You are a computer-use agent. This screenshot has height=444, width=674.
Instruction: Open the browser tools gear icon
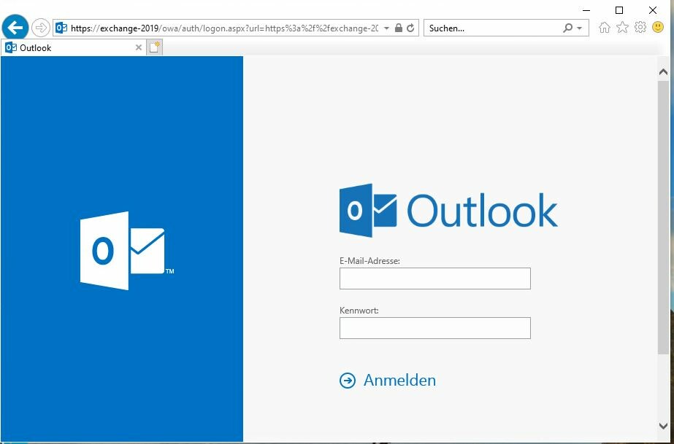tap(640, 28)
